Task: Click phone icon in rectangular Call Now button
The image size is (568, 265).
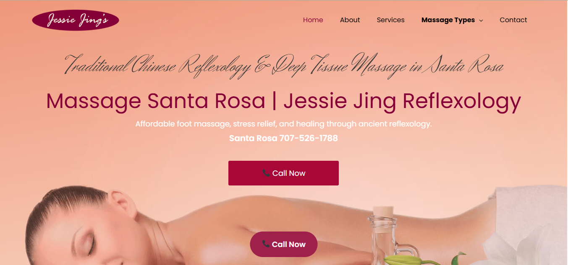Action: coord(266,173)
